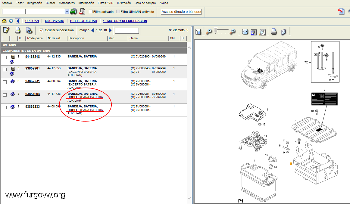Click the image number input field
Image resolution: width=350 pixels, height=204 pixels.
click(x=127, y=31)
